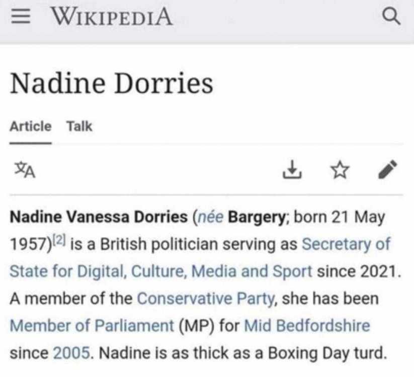Select the Article tab

[x=31, y=126]
